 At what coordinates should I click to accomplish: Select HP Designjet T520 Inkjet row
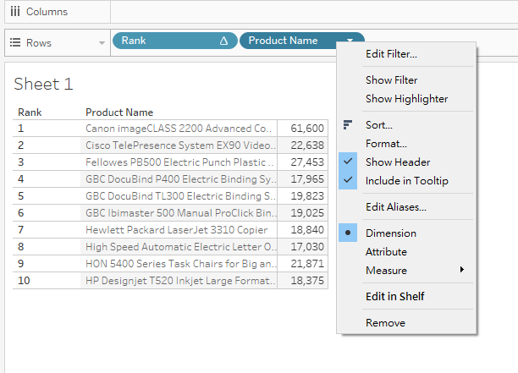pyautogui.click(x=179, y=281)
